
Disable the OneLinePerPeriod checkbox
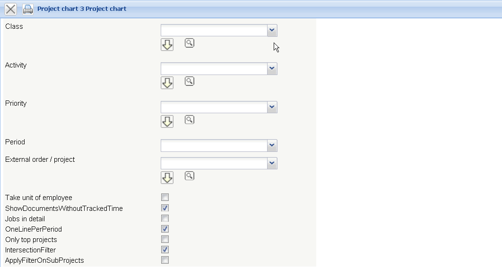[165, 229]
